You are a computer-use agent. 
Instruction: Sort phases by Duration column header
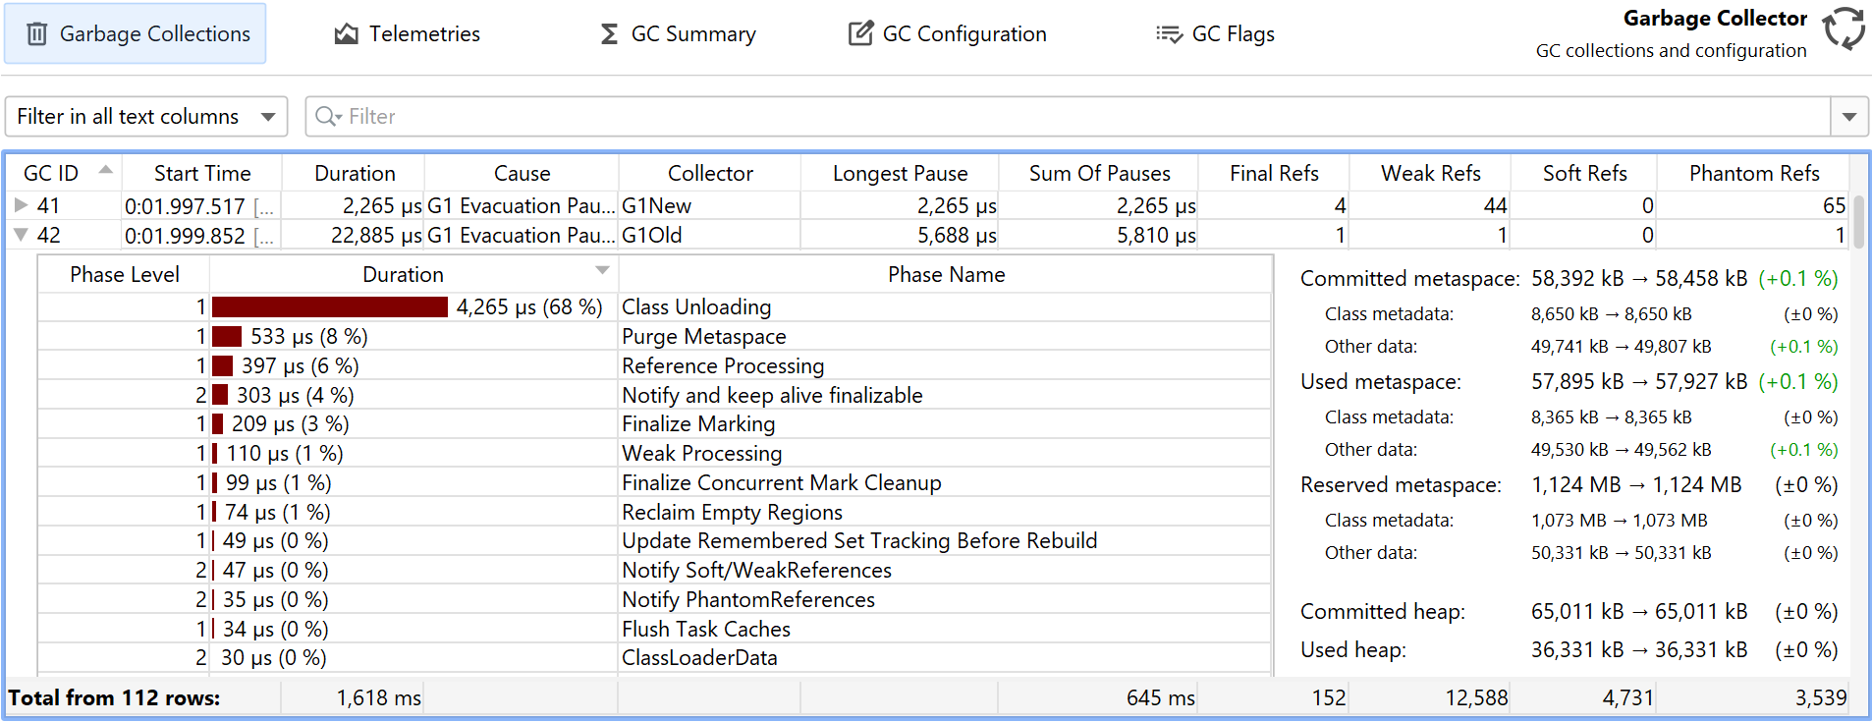pyautogui.click(x=403, y=275)
